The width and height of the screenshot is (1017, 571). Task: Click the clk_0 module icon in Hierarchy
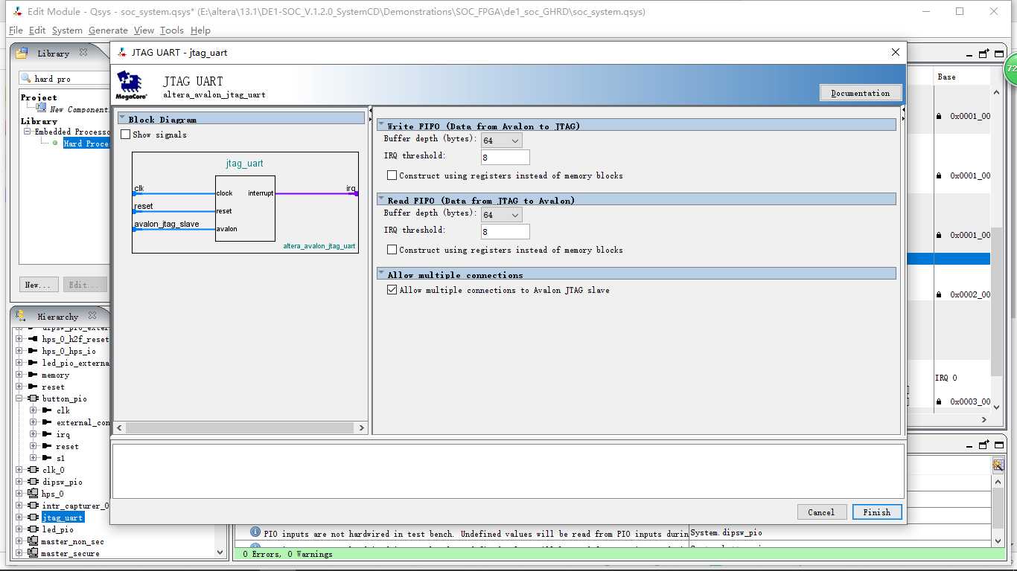click(33, 470)
